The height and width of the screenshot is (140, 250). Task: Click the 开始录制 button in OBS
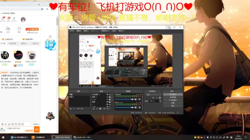click(x=173, y=97)
